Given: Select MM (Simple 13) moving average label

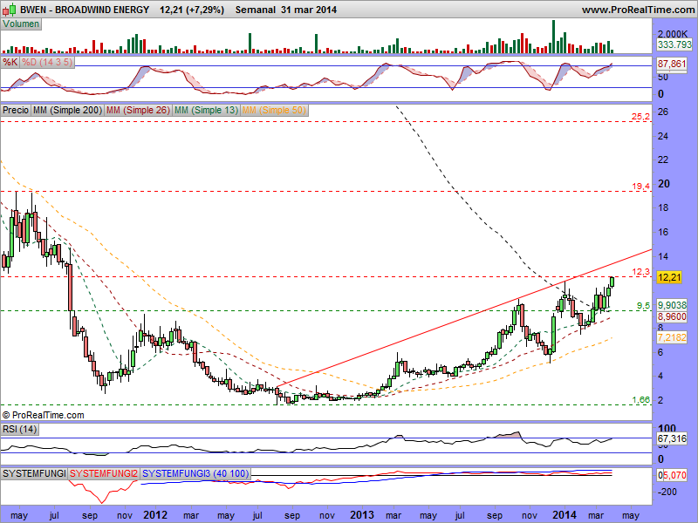Looking at the screenshot, I should coord(207,110).
